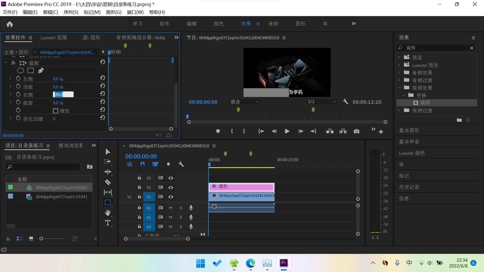Create ellipse mask for crop effect
This screenshot has width=484, height=272.
(20, 71)
